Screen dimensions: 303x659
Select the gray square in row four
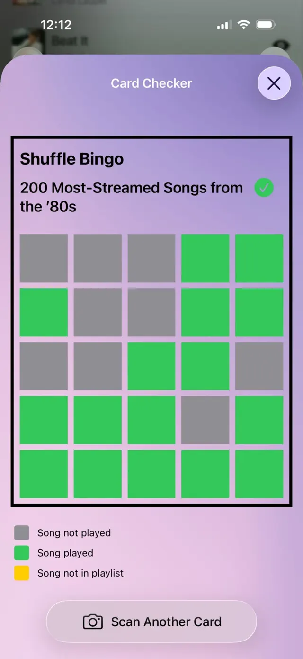(205, 420)
